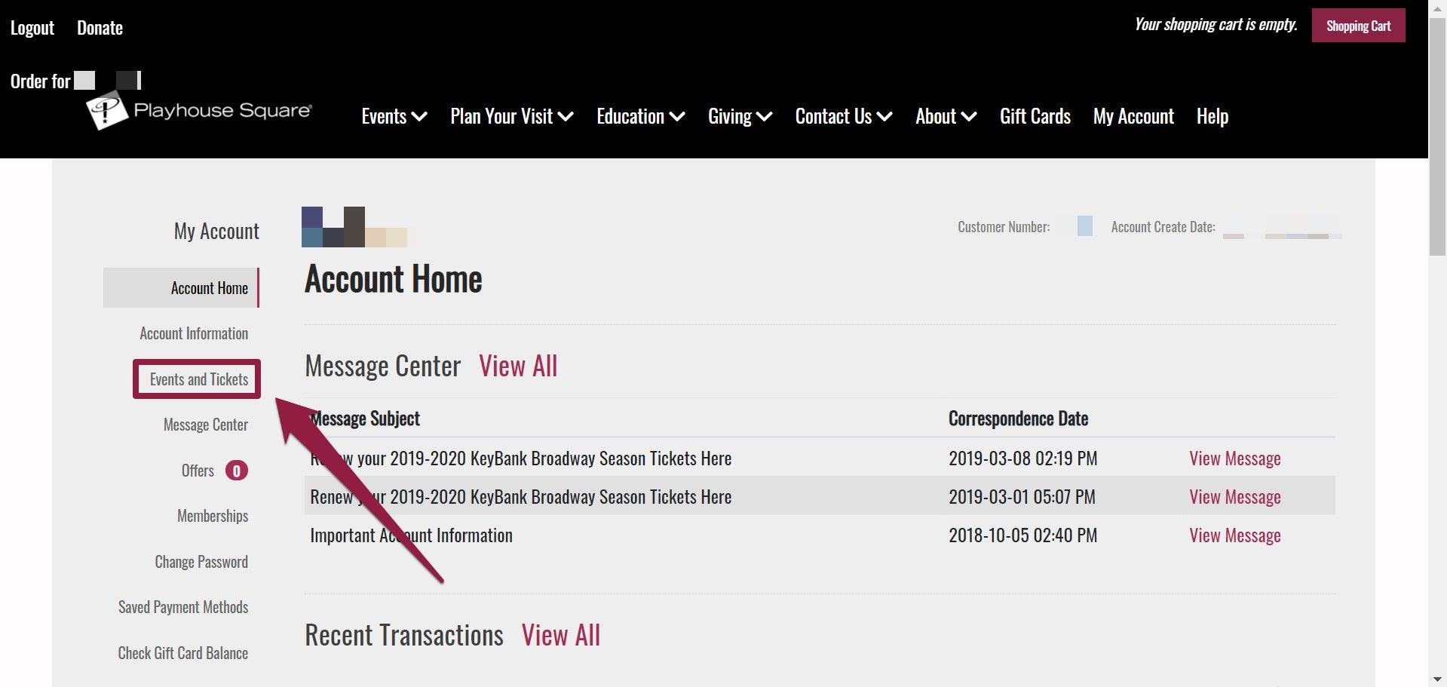Click the Offers count badge

coord(236,471)
